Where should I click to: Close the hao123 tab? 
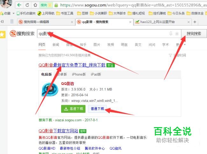pos(189,22)
